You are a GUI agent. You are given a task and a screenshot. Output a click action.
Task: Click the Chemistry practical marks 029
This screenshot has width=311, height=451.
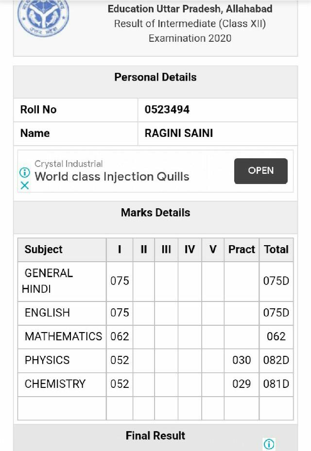pyautogui.click(x=242, y=384)
